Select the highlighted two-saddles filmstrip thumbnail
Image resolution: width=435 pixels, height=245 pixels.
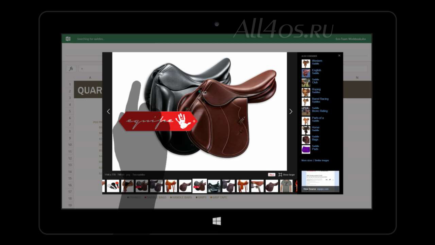point(199,186)
